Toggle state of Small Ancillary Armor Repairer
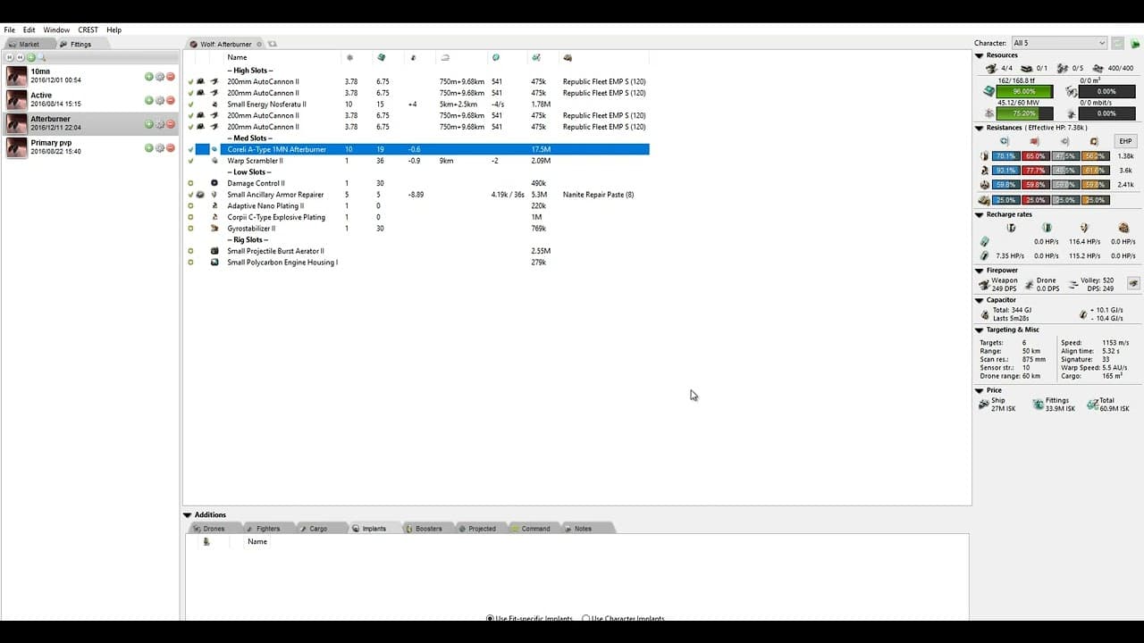 click(190, 195)
